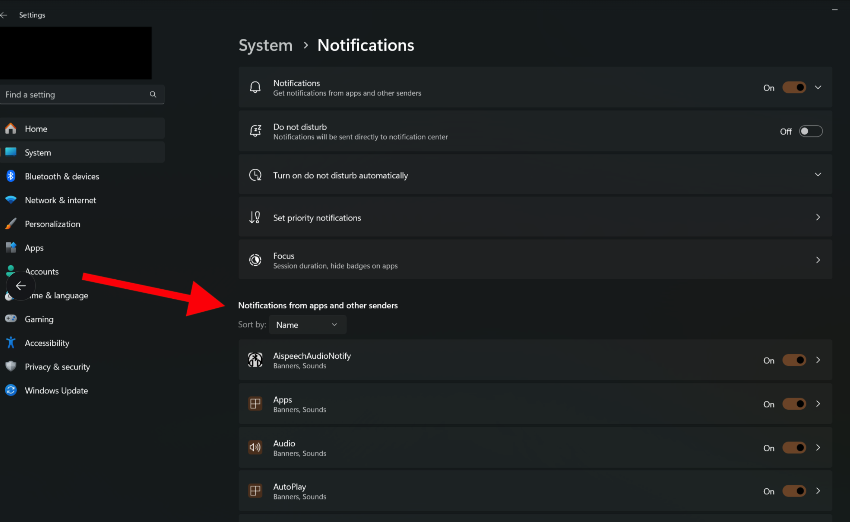The height and width of the screenshot is (522, 850).
Task: Open the Sort by Name dropdown
Action: click(308, 325)
